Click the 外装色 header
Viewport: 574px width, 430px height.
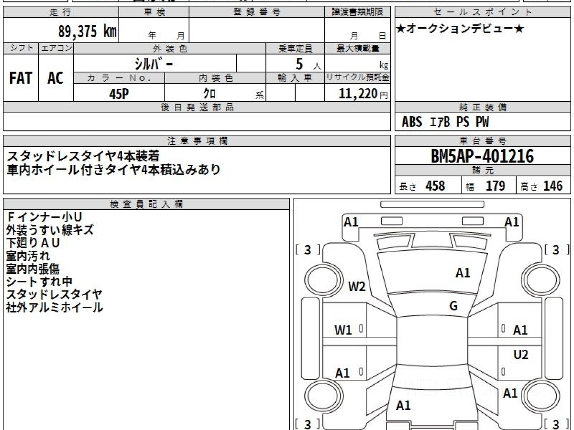pyautogui.click(x=170, y=48)
